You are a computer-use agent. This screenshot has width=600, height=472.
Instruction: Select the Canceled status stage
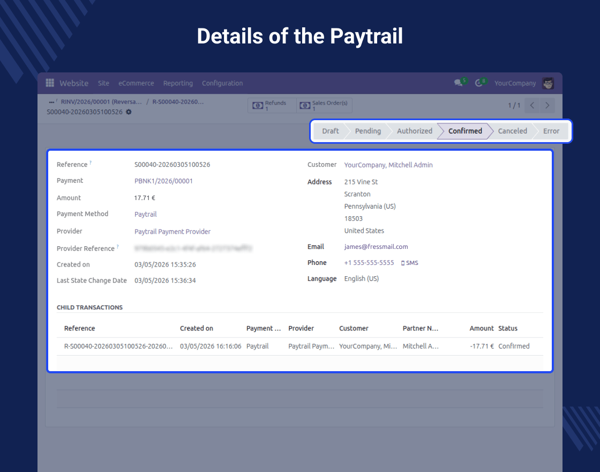[x=512, y=131]
